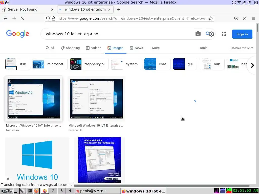Open the News results tab
The width and height of the screenshot is (259, 194).
click(136, 48)
